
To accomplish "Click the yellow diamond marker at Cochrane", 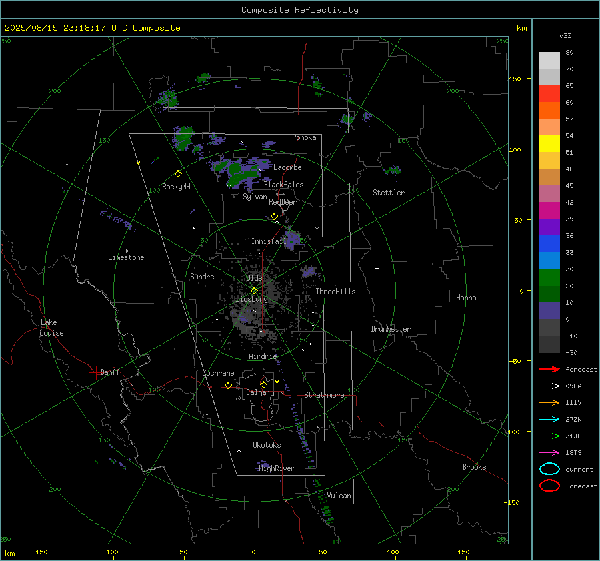I will coord(228,385).
